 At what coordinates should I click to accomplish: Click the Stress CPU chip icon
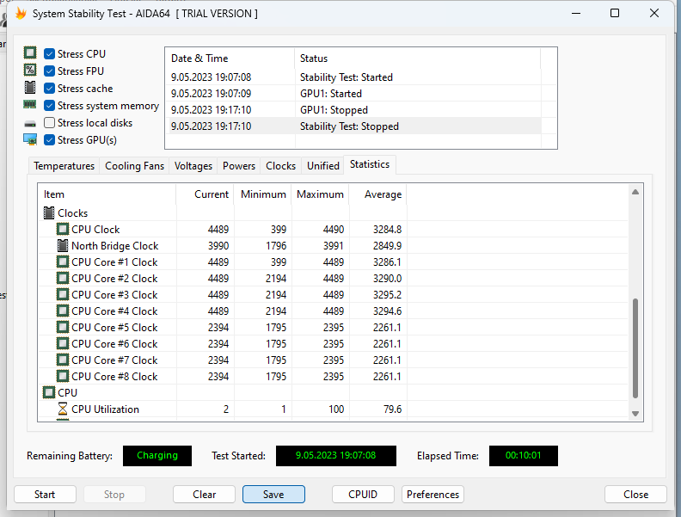(30, 53)
